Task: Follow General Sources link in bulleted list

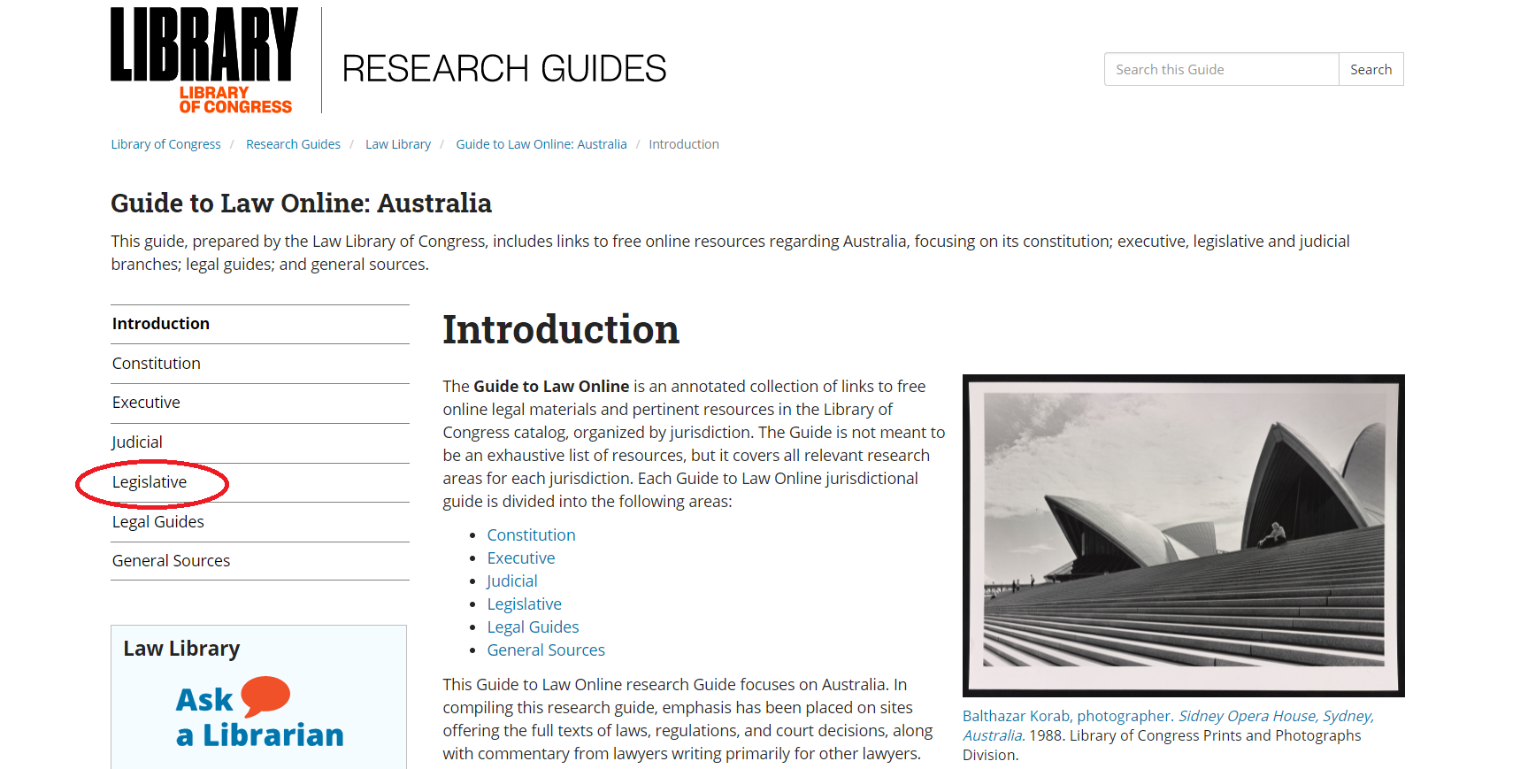Action: (x=546, y=650)
